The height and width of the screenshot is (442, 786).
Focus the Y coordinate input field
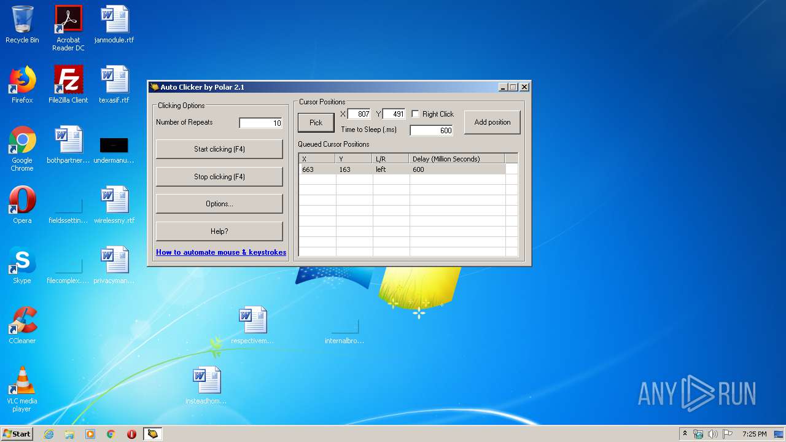pos(394,114)
